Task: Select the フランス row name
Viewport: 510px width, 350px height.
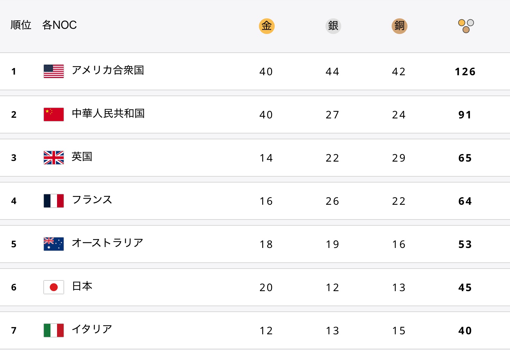Action: point(92,200)
